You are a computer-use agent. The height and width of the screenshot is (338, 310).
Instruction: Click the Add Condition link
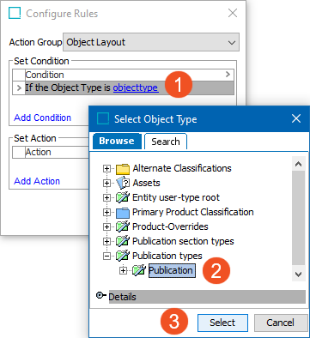pos(43,118)
